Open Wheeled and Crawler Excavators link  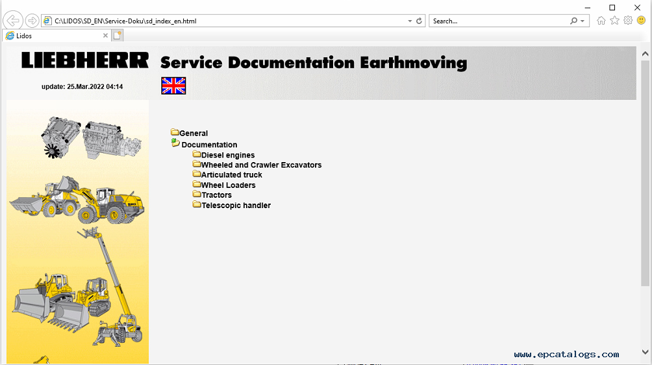click(261, 165)
